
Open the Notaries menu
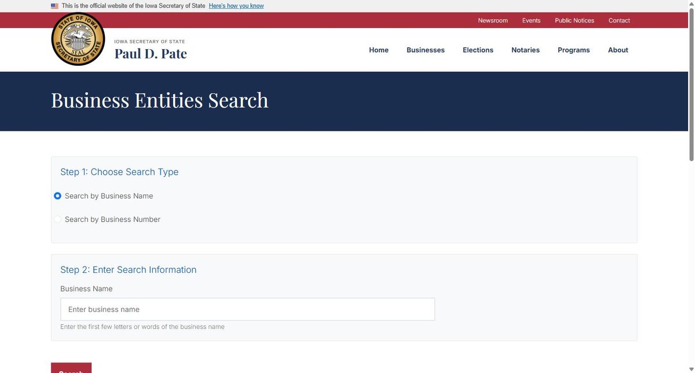click(525, 50)
